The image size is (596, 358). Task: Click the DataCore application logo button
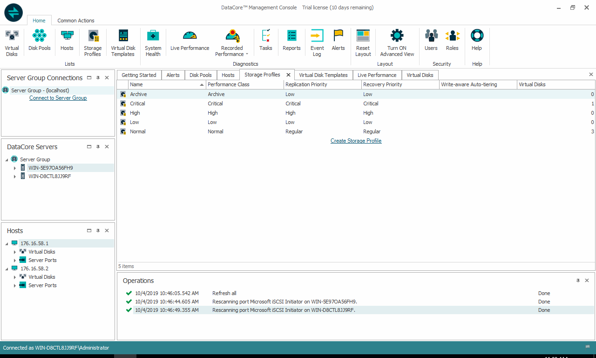[14, 13]
